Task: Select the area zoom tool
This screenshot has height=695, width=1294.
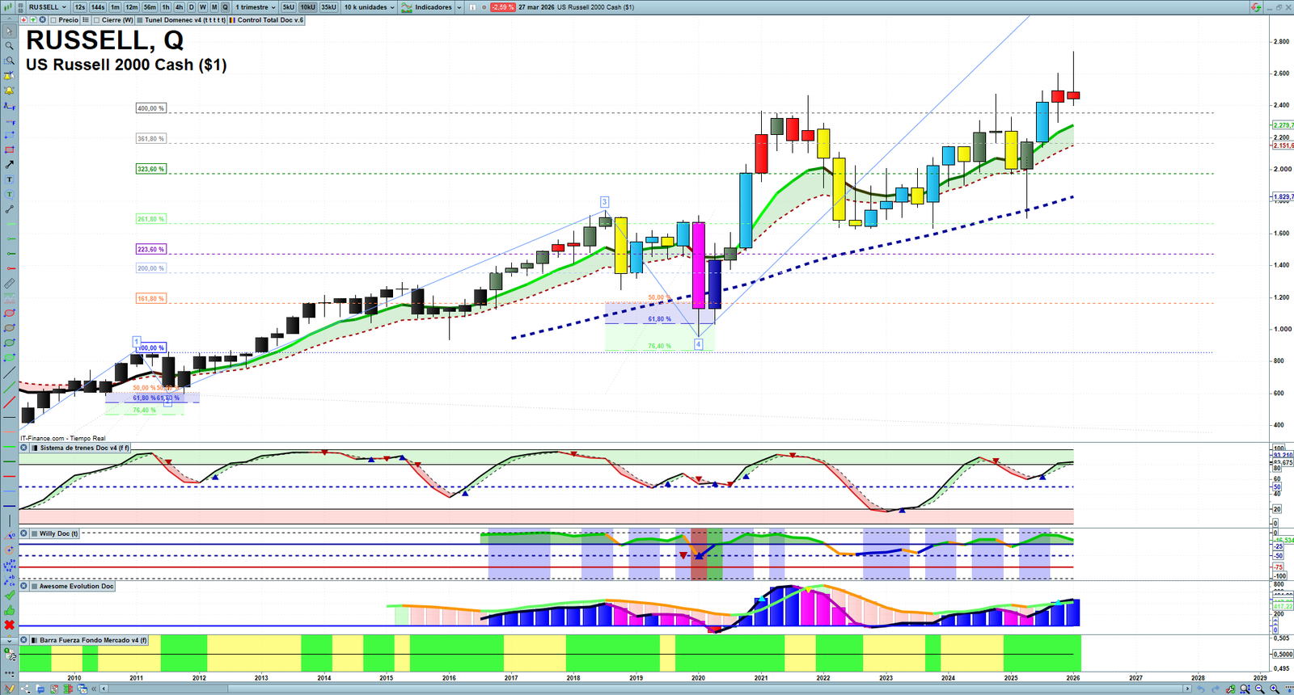Action: 9,61
